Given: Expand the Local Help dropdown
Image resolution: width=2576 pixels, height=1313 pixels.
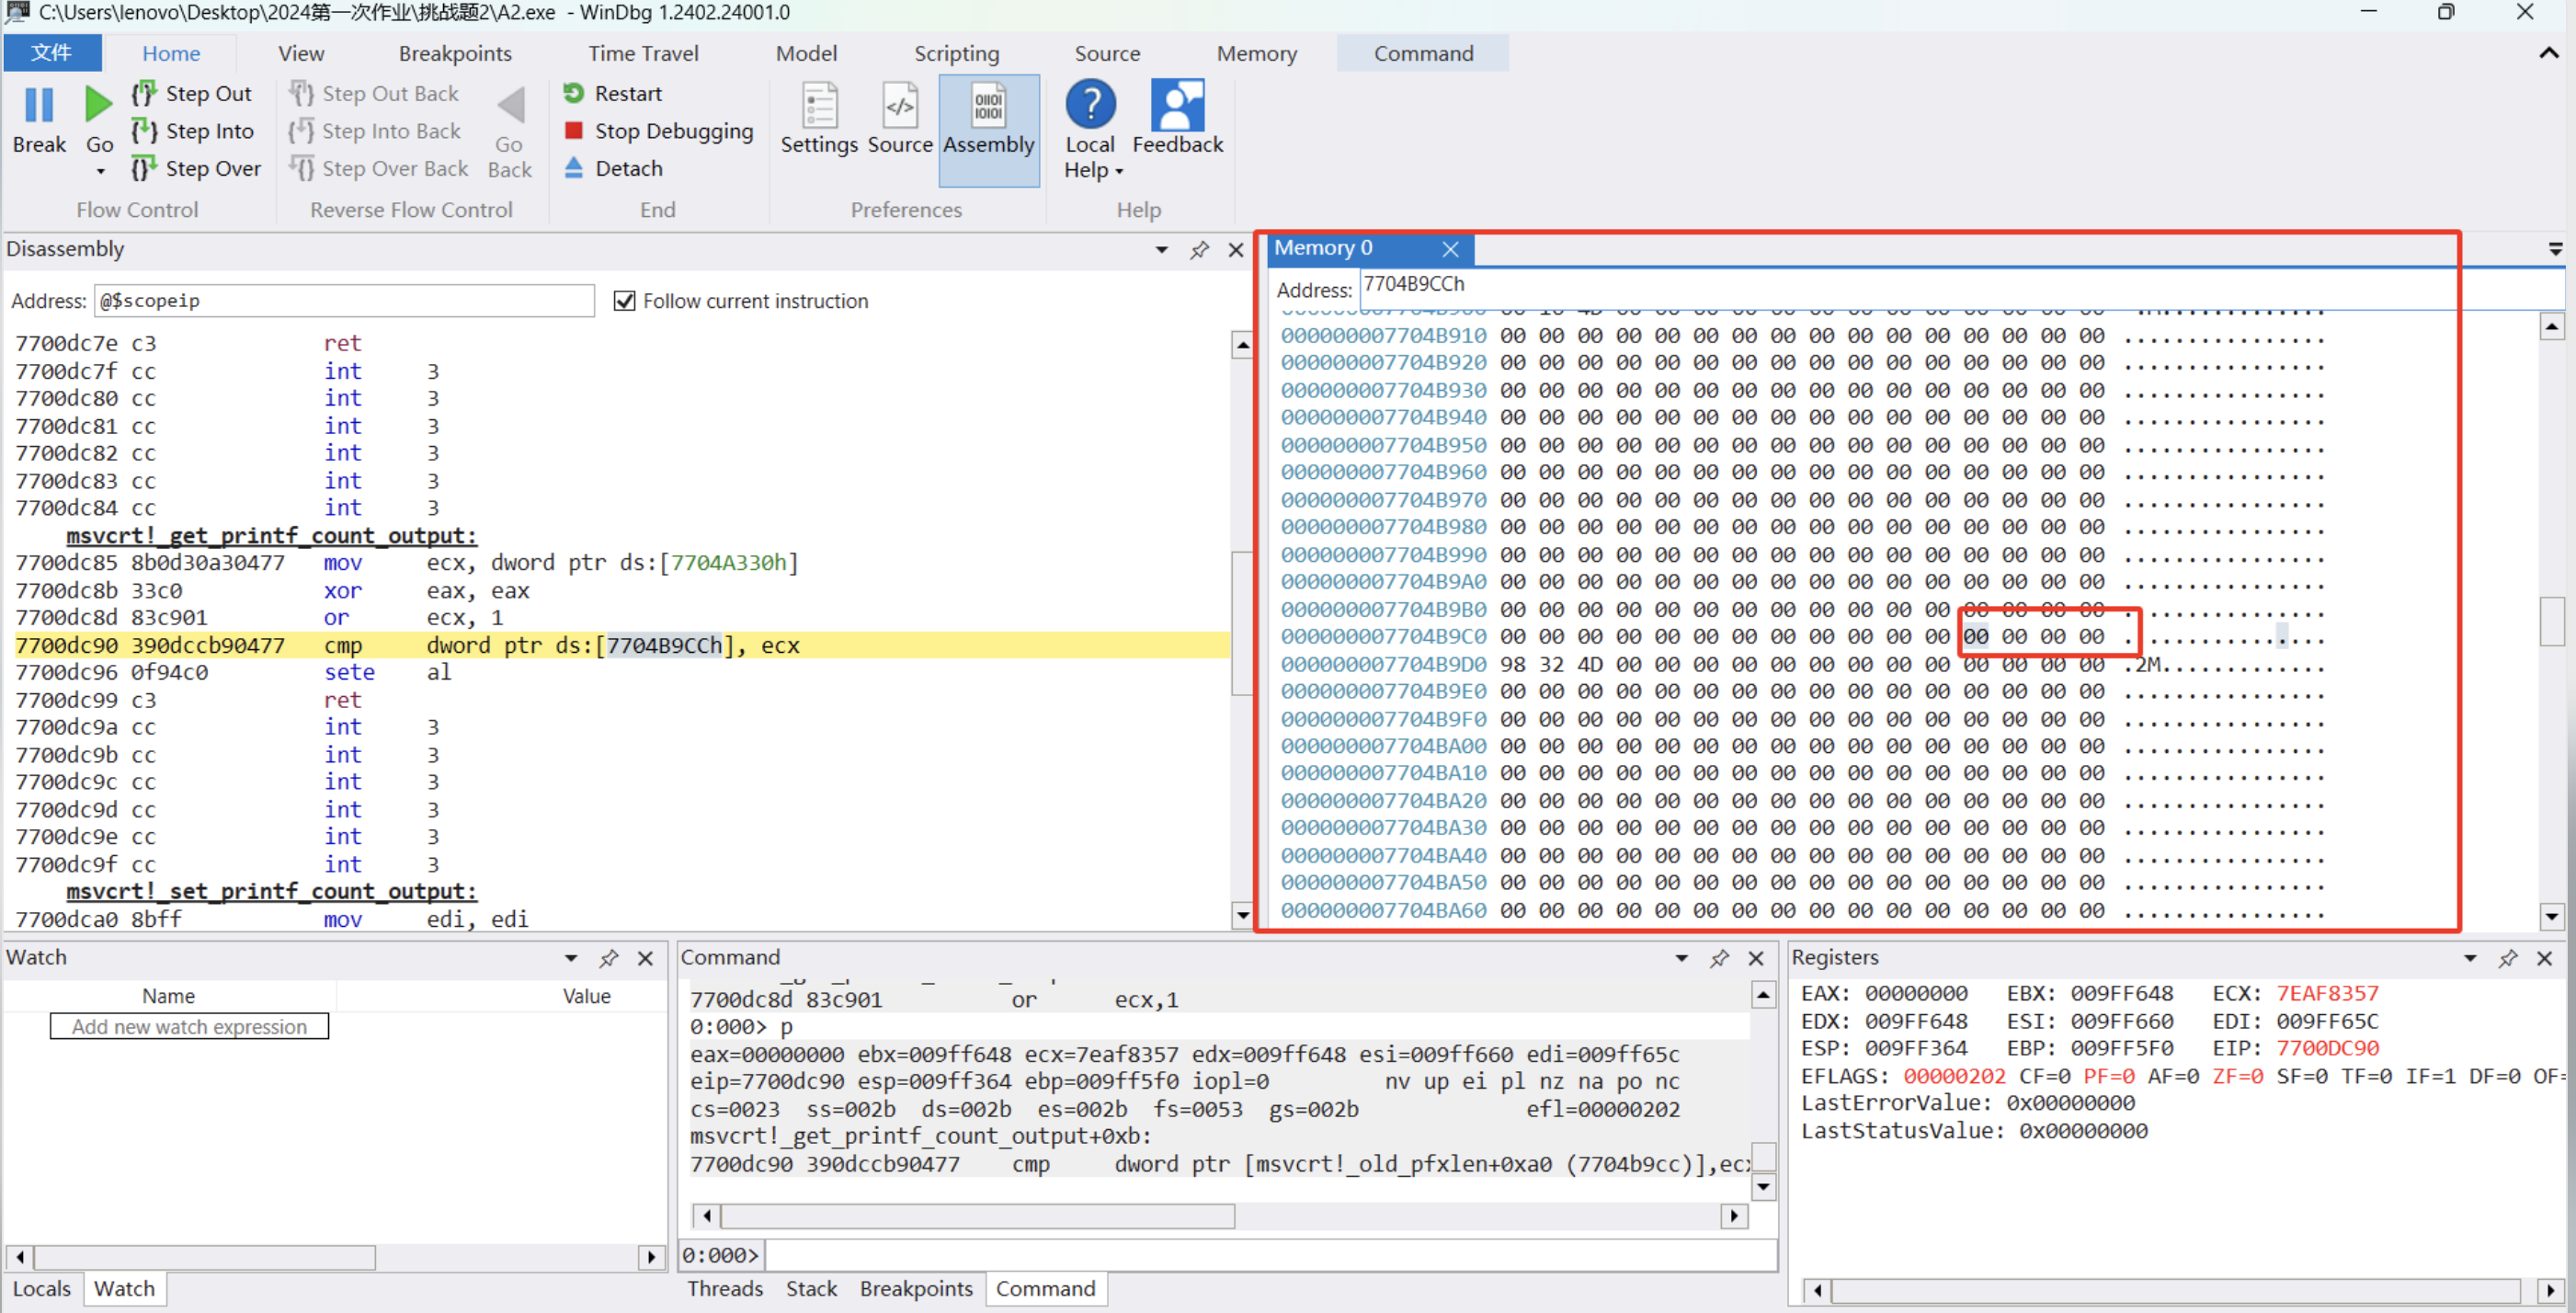Looking at the screenshot, I should coord(1119,172).
